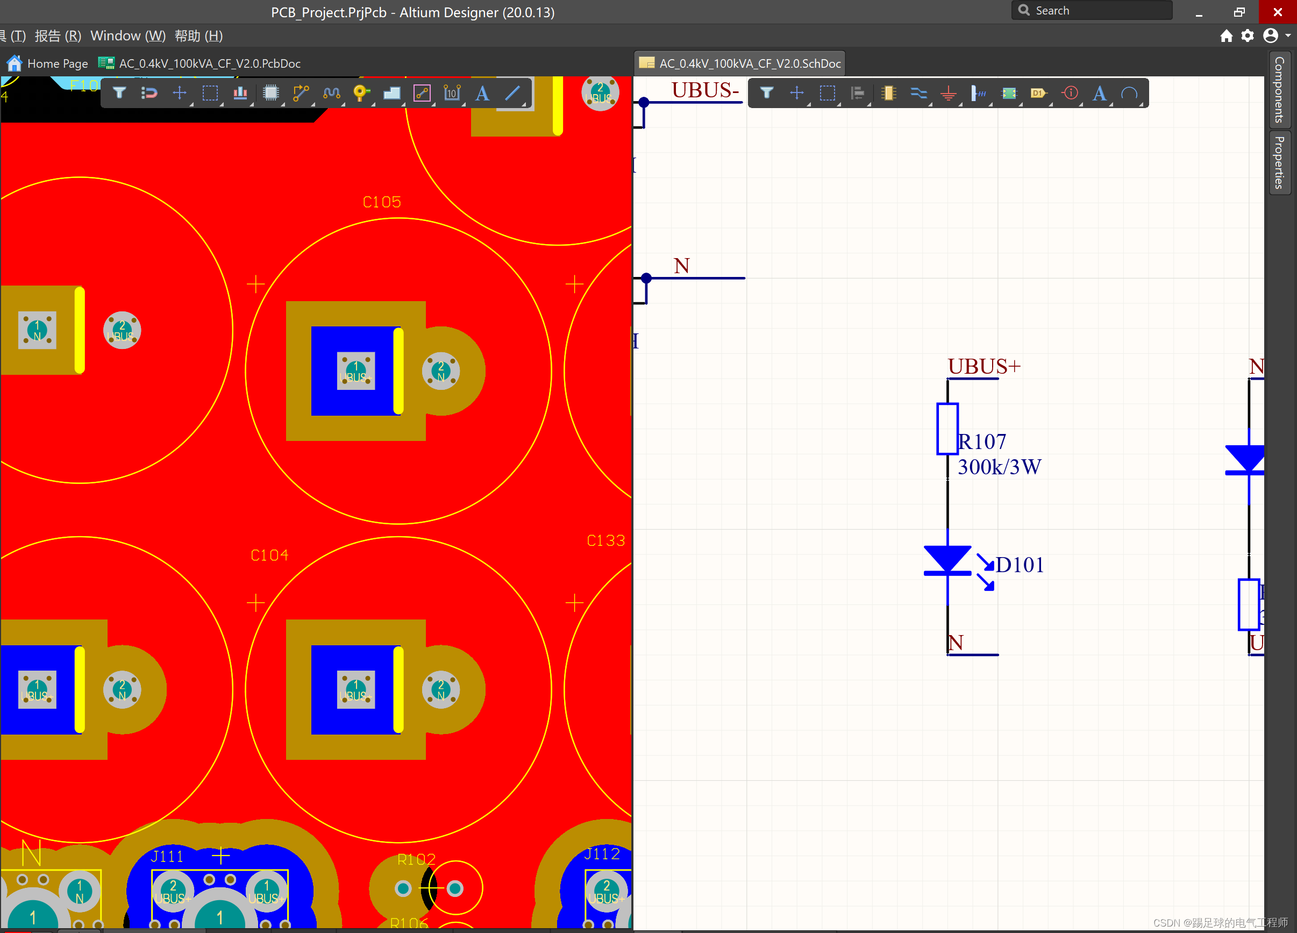1297x933 pixels.
Task: Select the PCB align objects icon
Action: (240, 92)
